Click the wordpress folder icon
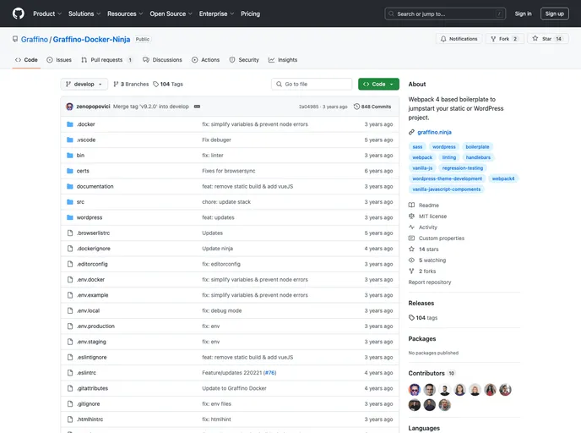Viewport: 581px width, 433px height. pyautogui.click(x=69, y=217)
